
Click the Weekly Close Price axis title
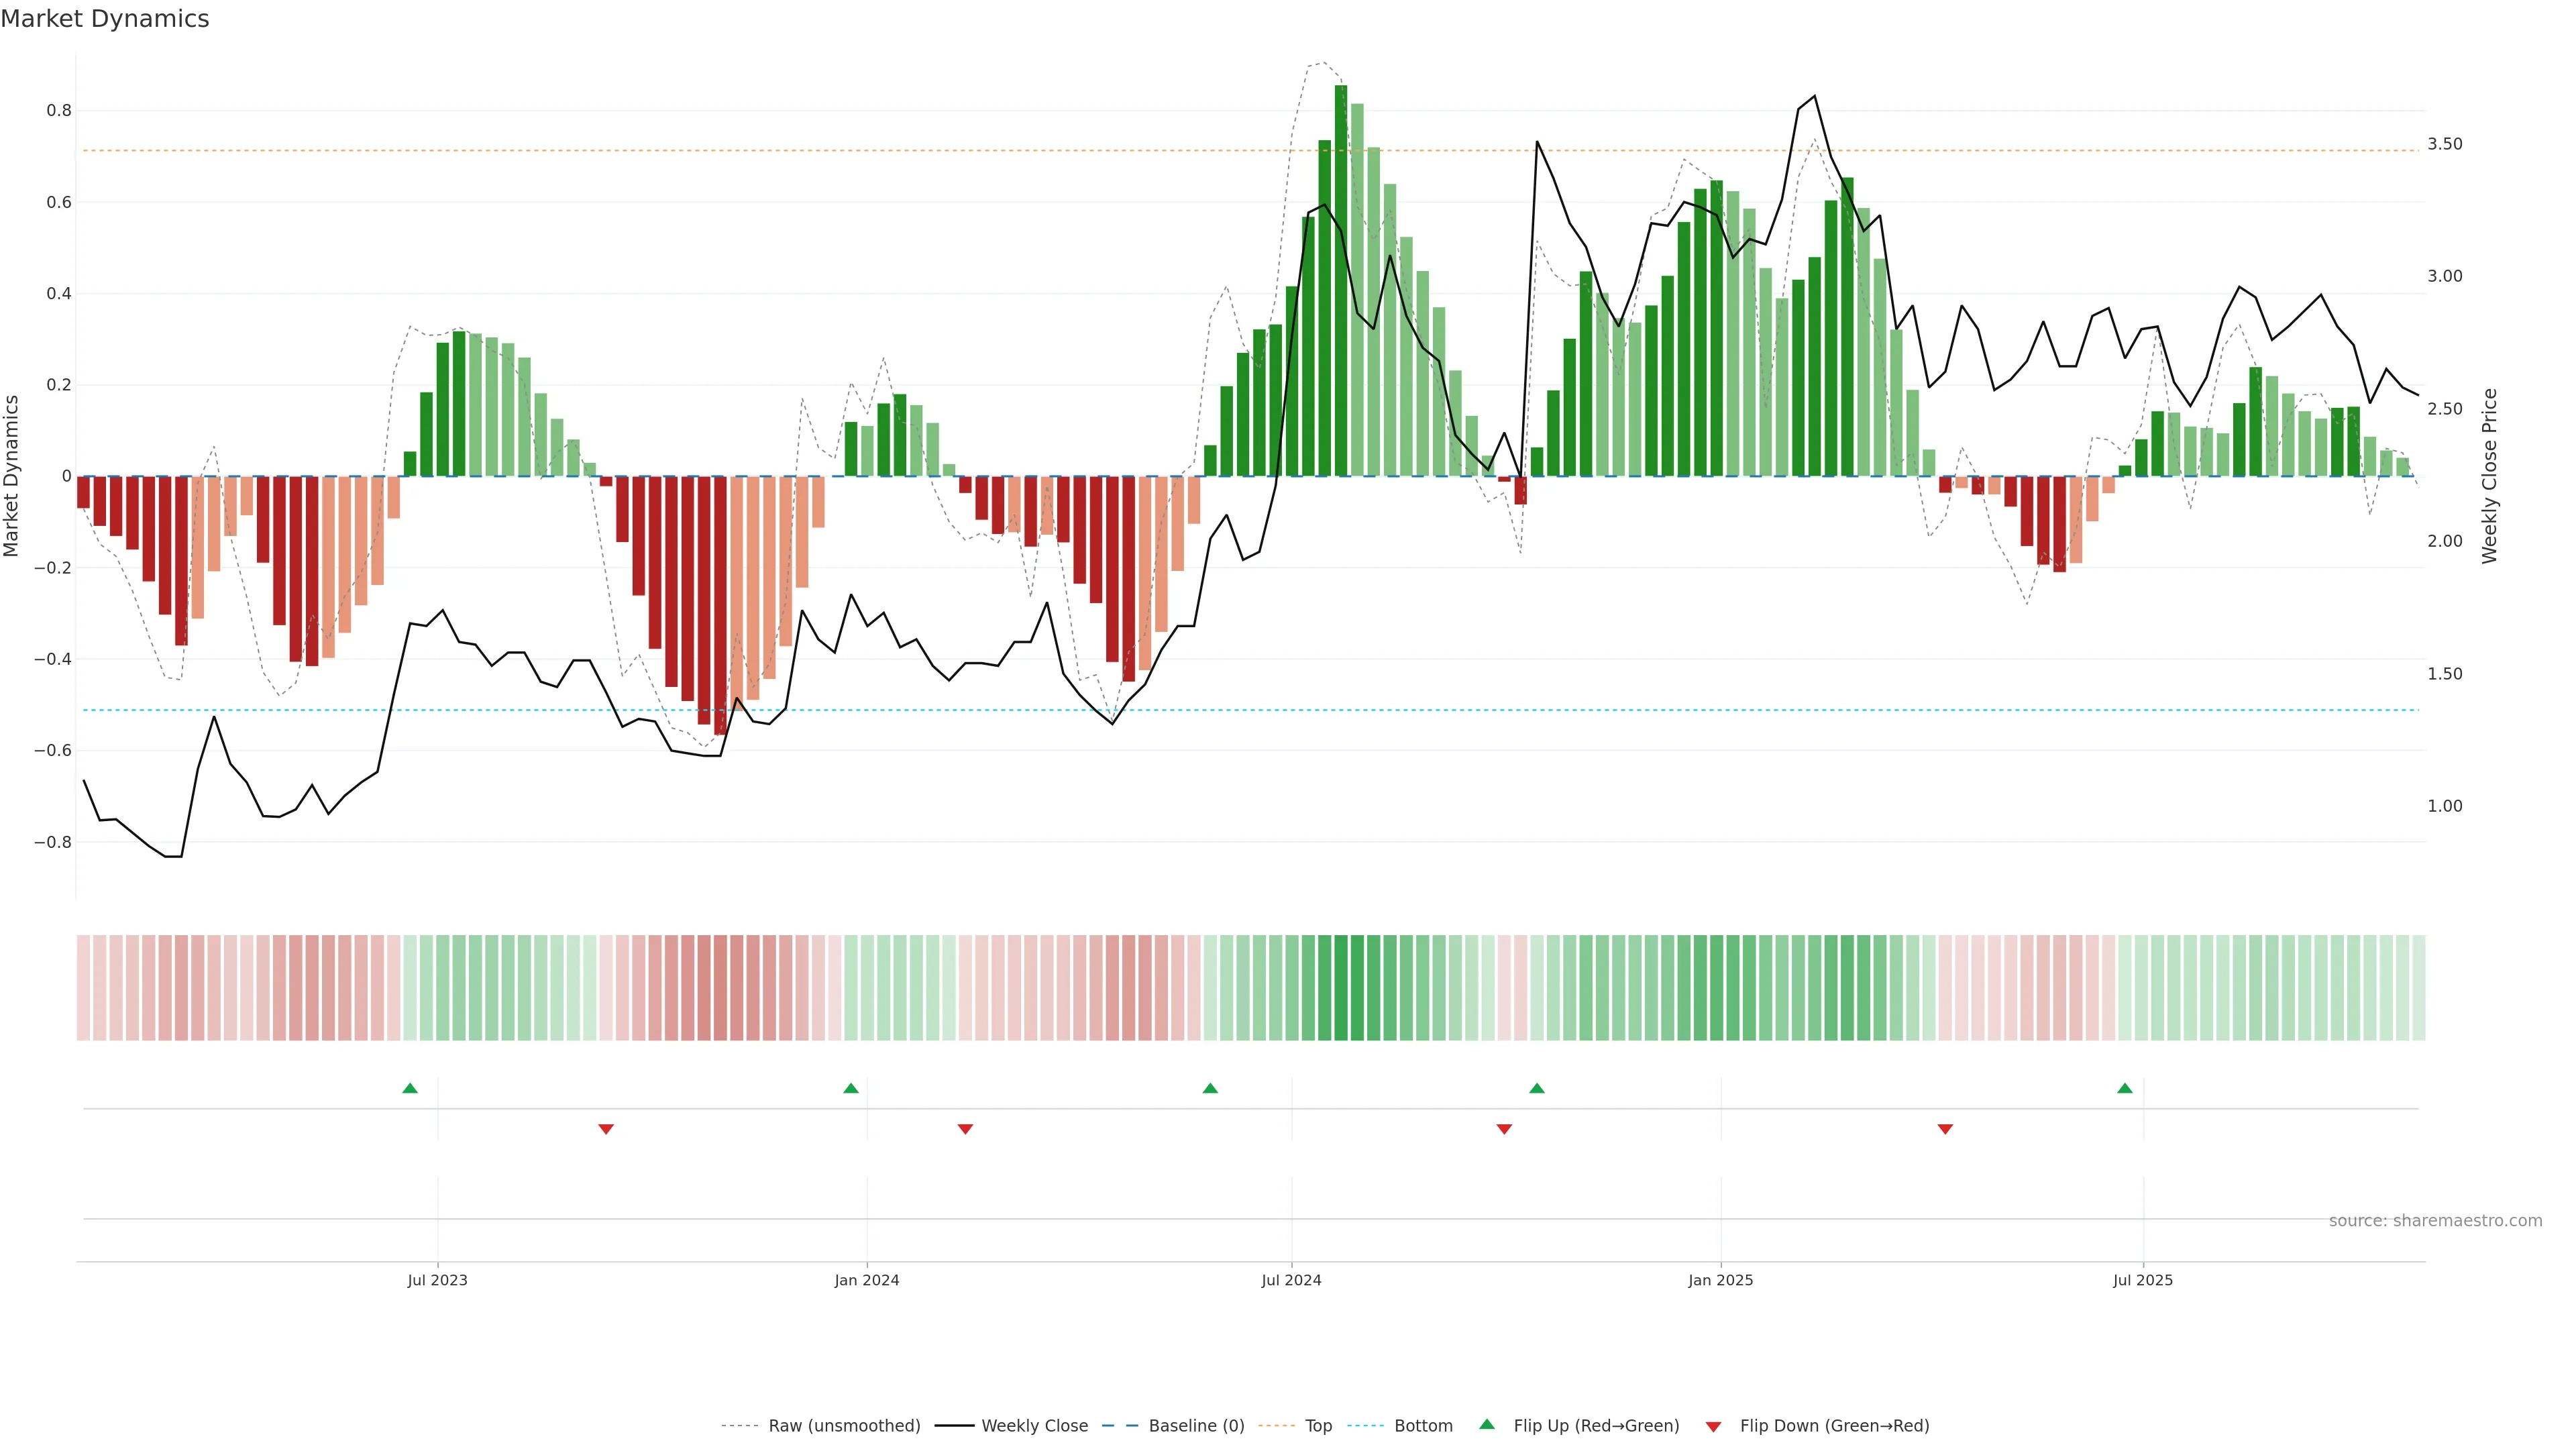(x=2490, y=476)
